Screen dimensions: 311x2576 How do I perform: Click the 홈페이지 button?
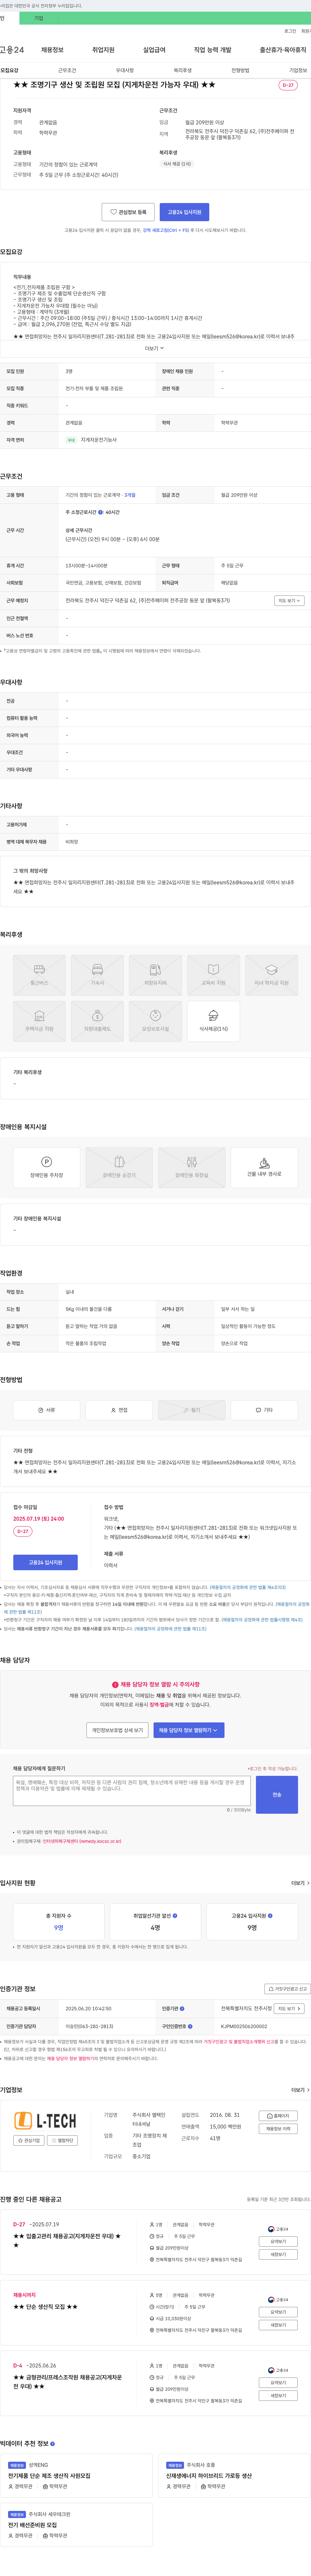(x=278, y=2116)
